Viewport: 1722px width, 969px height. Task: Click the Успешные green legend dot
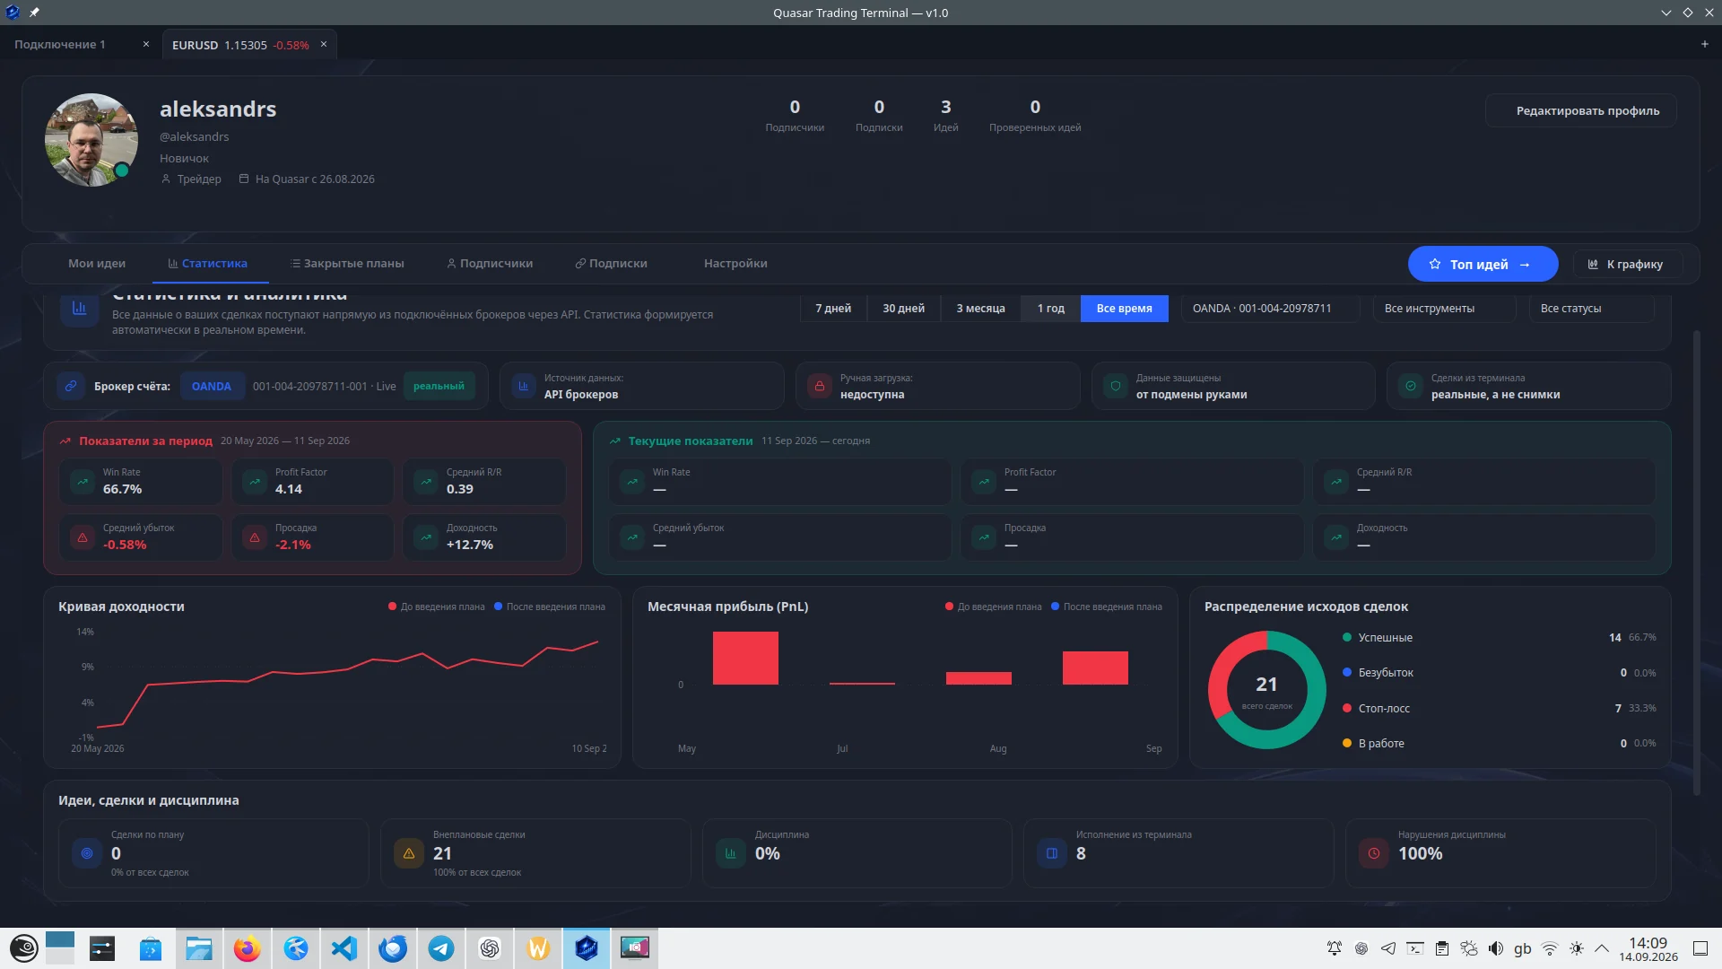coord(1346,638)
